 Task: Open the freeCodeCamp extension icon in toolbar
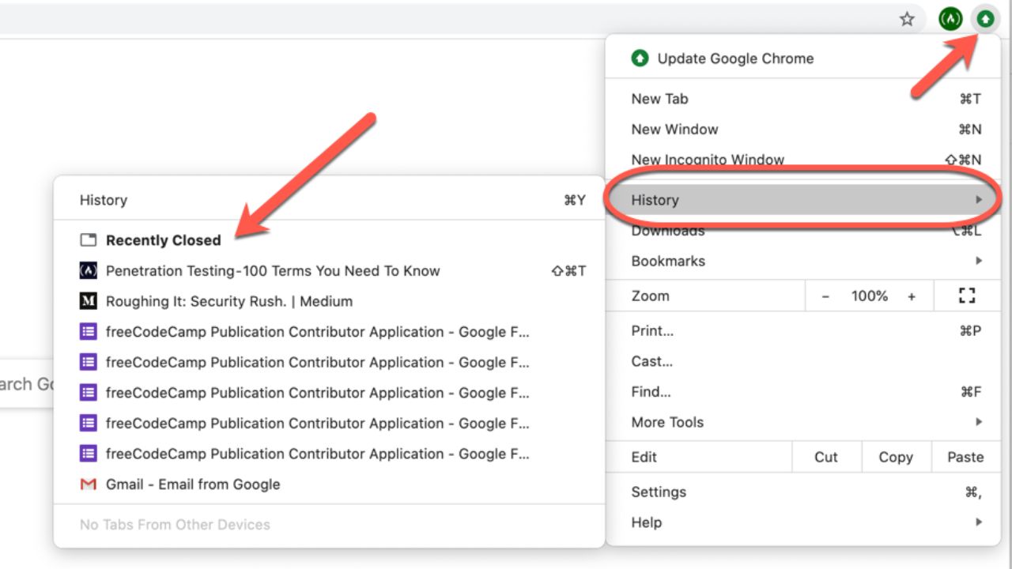[950, 19]
